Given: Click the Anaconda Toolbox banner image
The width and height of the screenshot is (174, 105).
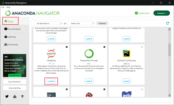Looking at the screenshot, I should pos(15,65).
